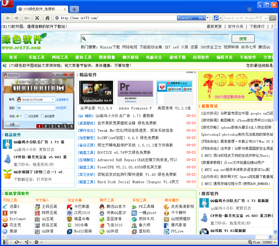This screenshot has width=279, height=246.
Task: Click the 迅雷5 icon
Action: point(5,207)
